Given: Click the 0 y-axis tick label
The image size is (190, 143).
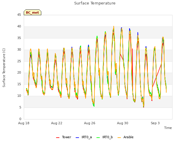Looking at the screenshot, I should click(20, 119).
